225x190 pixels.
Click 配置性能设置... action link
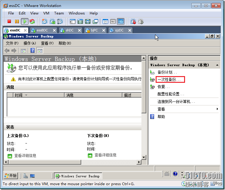(x=171, y=94)
